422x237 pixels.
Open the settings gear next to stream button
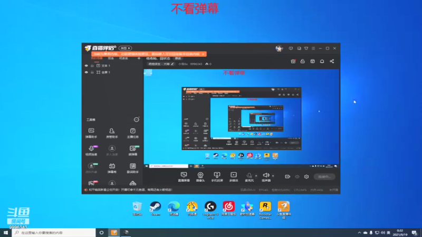306,176
